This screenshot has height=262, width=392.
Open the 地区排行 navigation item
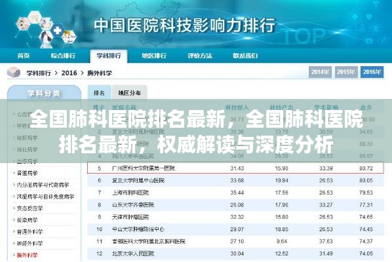coord(154,56)
